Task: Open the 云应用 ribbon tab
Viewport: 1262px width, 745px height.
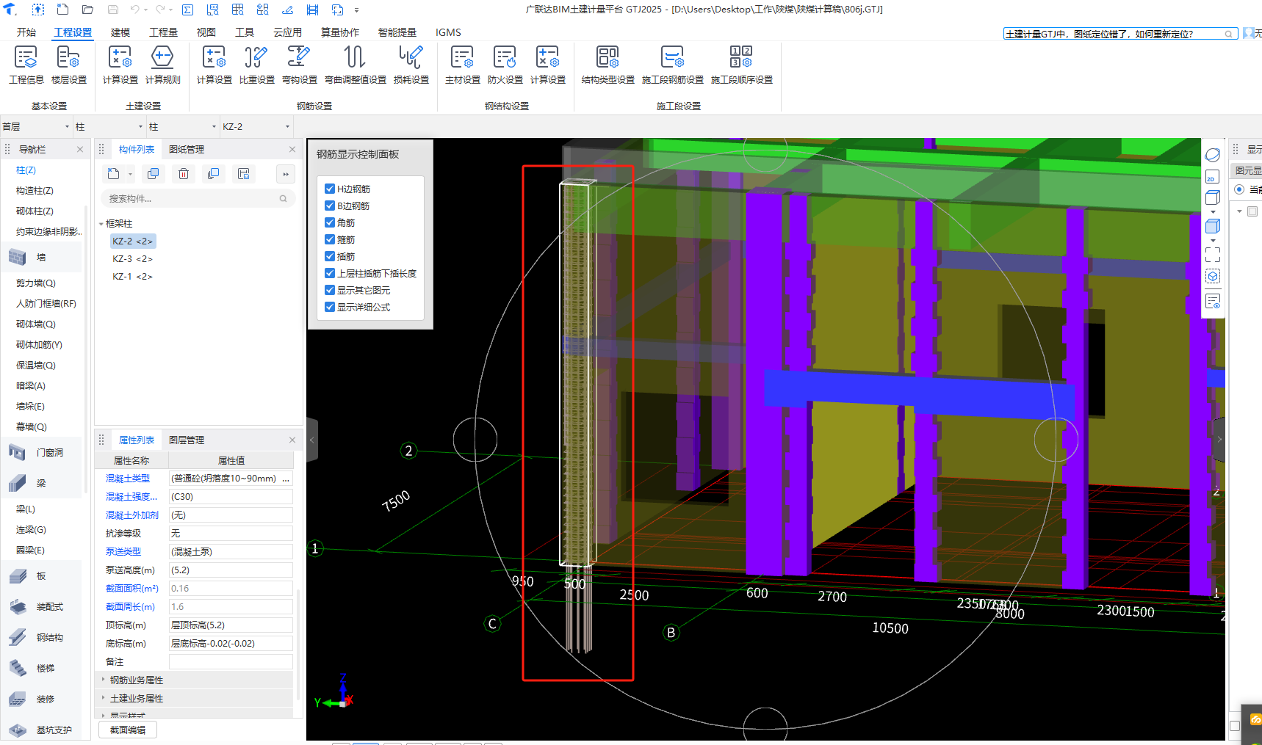Action: (287, 32)
